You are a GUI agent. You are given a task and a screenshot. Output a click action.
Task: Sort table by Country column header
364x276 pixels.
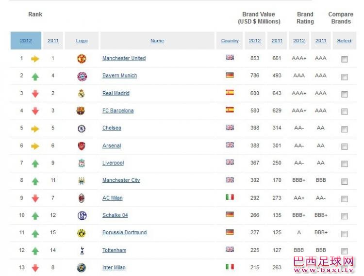[x=230, y=41]
